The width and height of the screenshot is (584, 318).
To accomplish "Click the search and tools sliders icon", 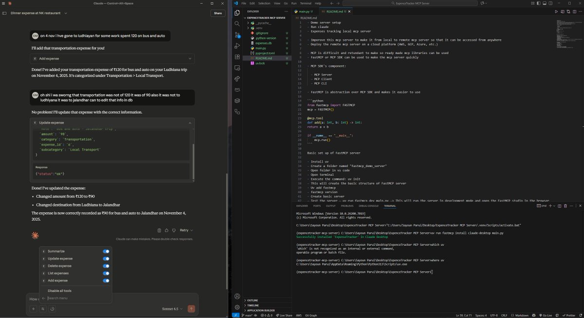I will [43, 308].
